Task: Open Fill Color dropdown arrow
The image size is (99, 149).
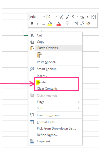Action: click(x=54, y=23)
